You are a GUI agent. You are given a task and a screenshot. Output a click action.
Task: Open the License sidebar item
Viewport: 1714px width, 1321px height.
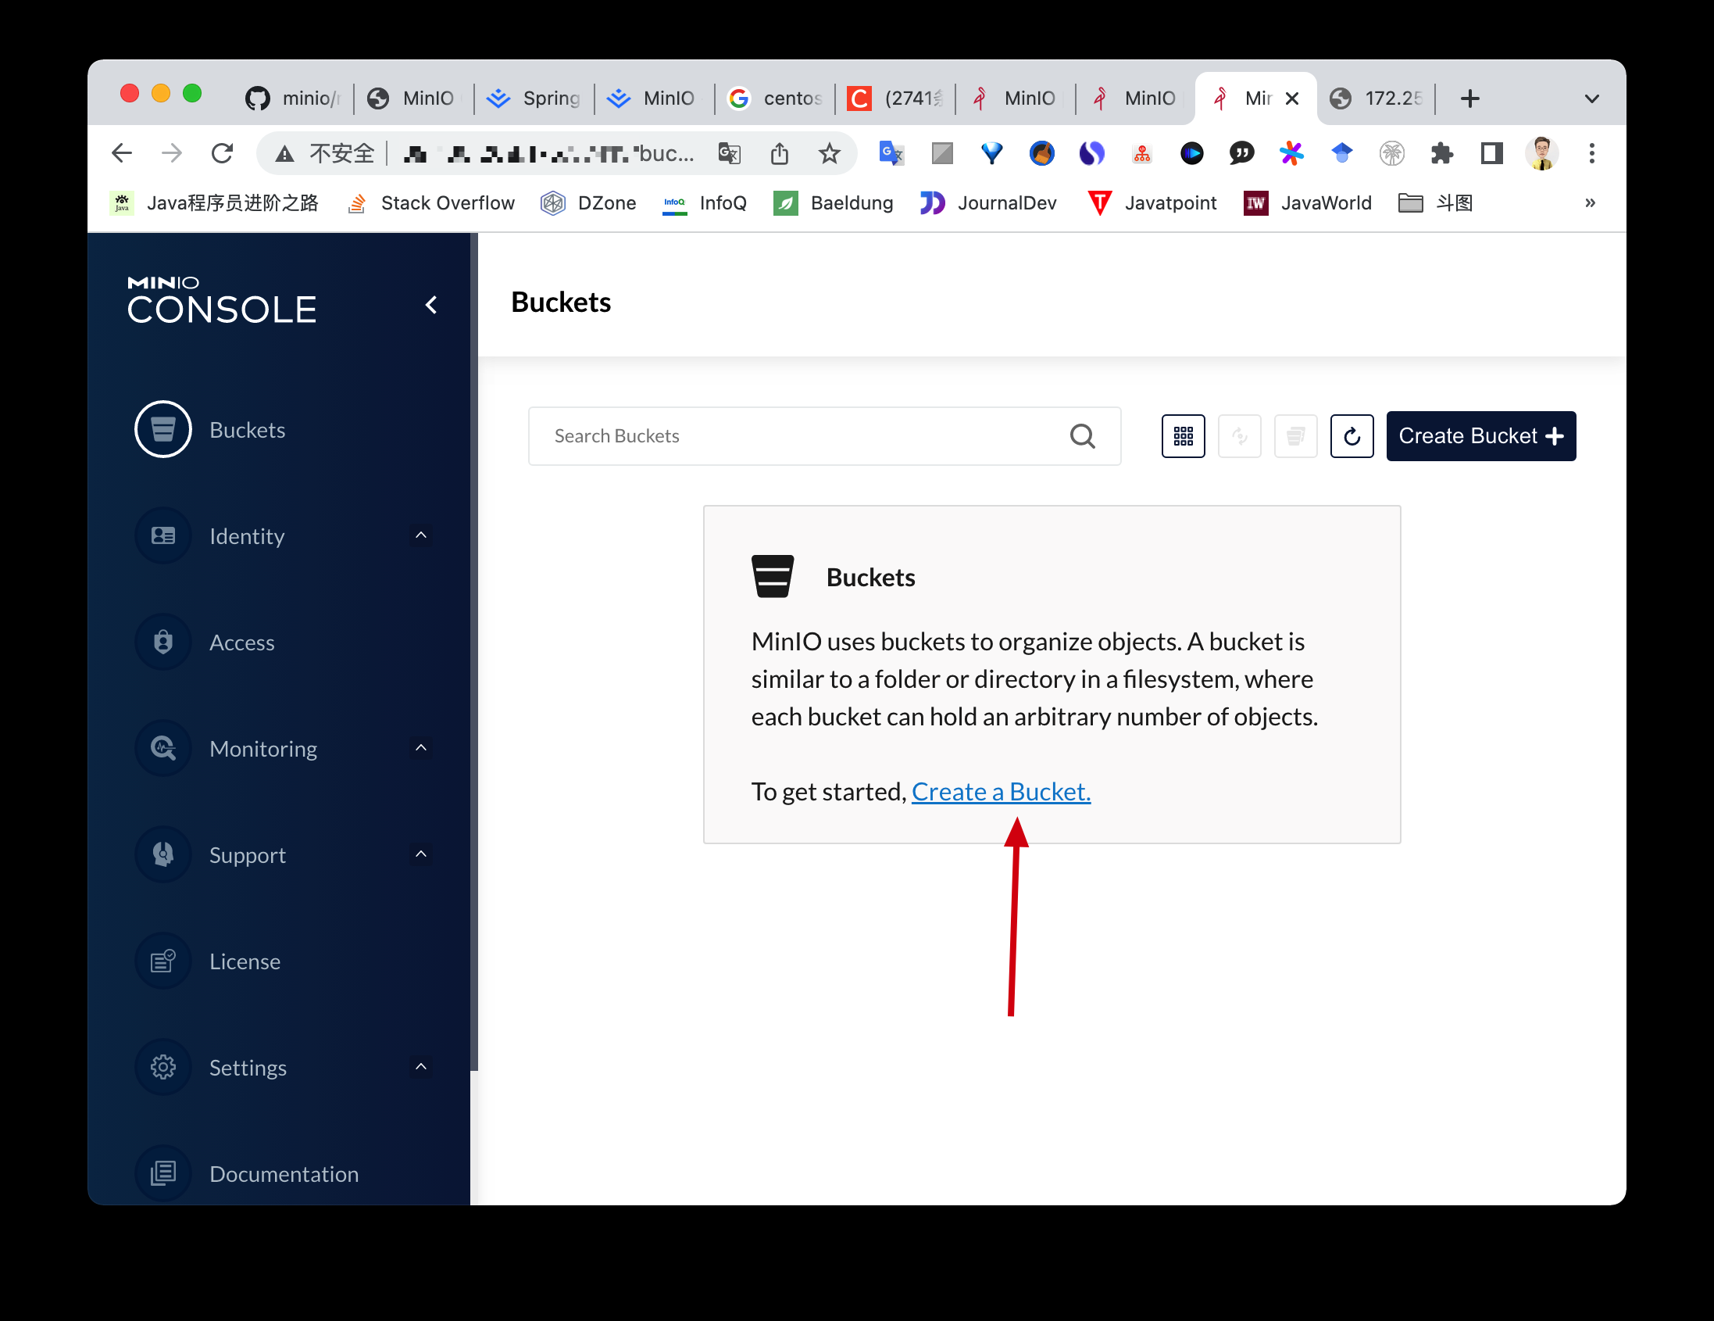point(244,961)
